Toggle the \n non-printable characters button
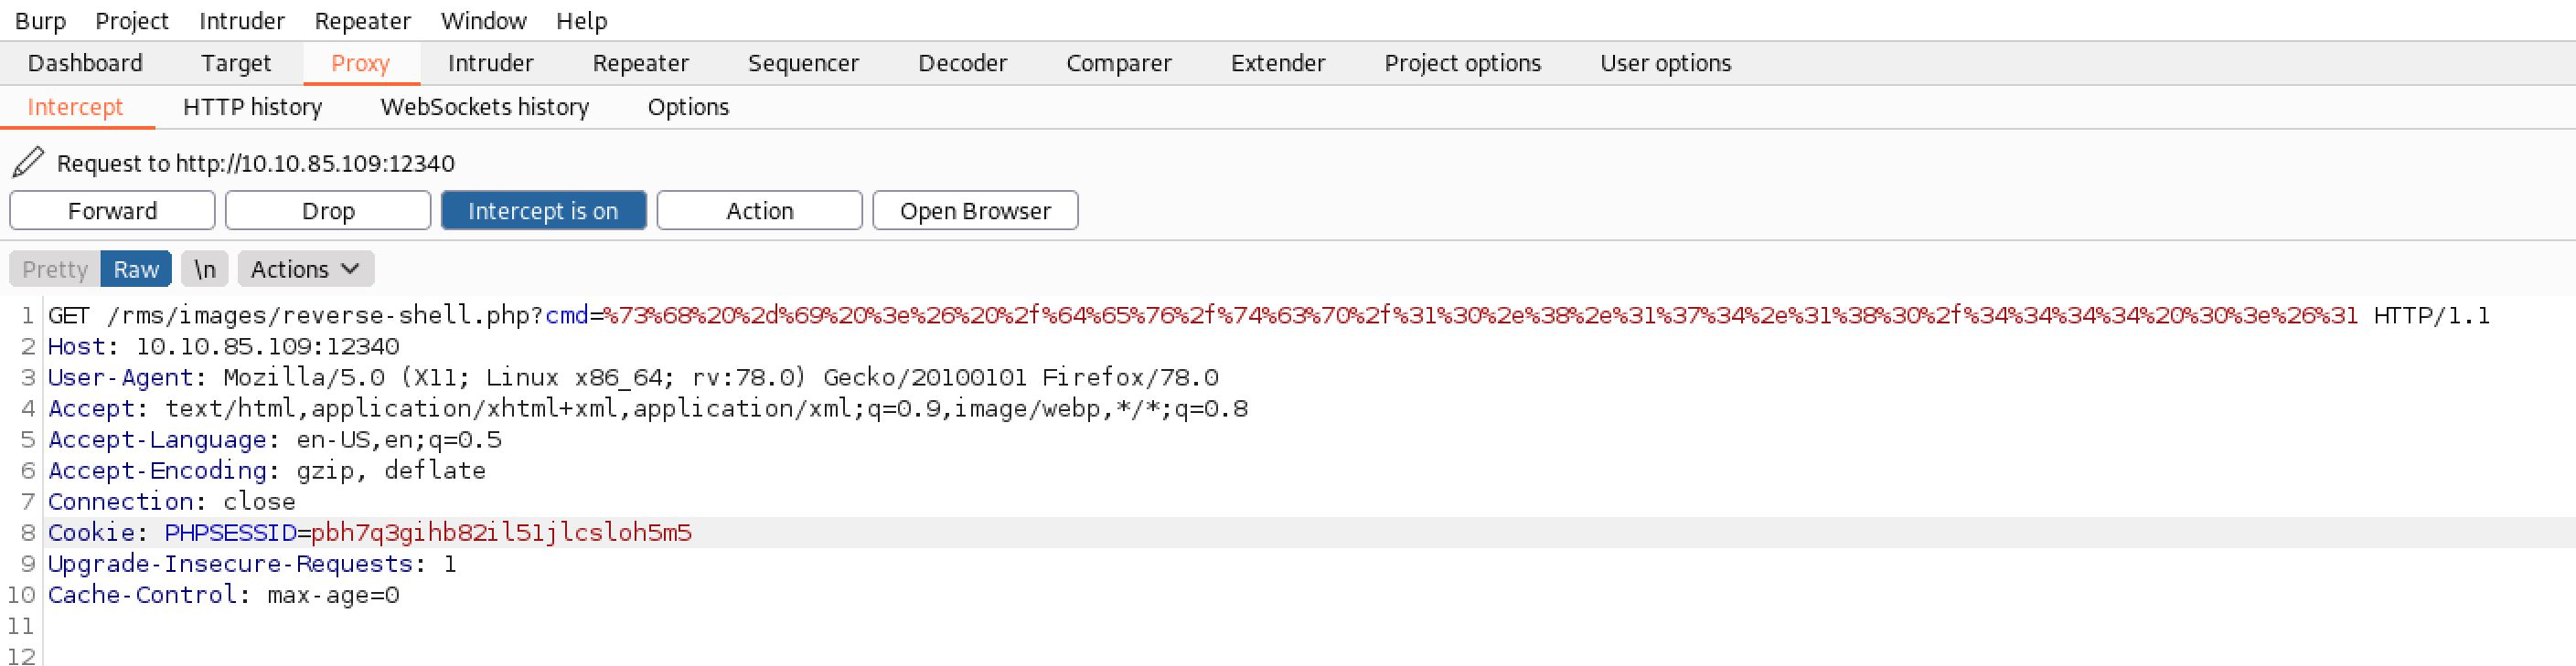Screen dimensions: 2576x666 (205, 270)
